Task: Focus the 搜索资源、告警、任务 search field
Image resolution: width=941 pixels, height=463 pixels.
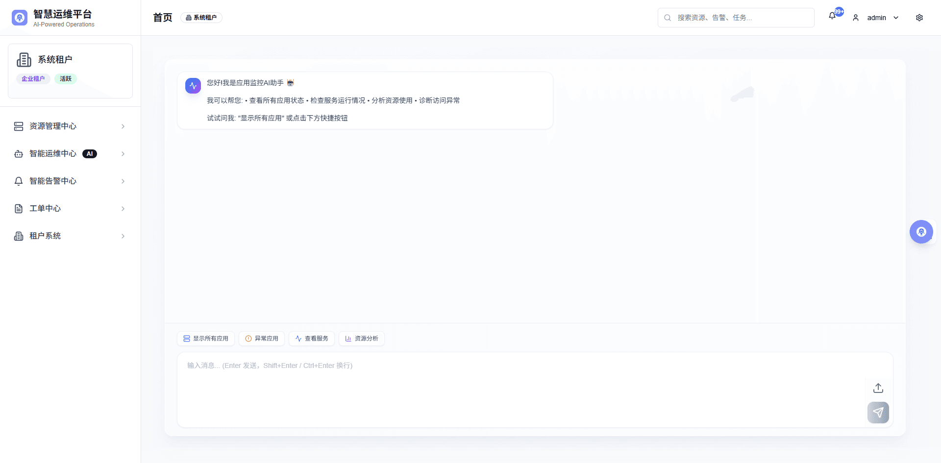Action: click(736, 18)
